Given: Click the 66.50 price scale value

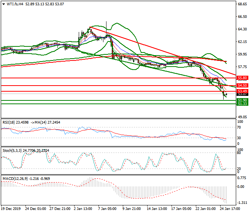Looking at the screenshot, I should point(242,17).
